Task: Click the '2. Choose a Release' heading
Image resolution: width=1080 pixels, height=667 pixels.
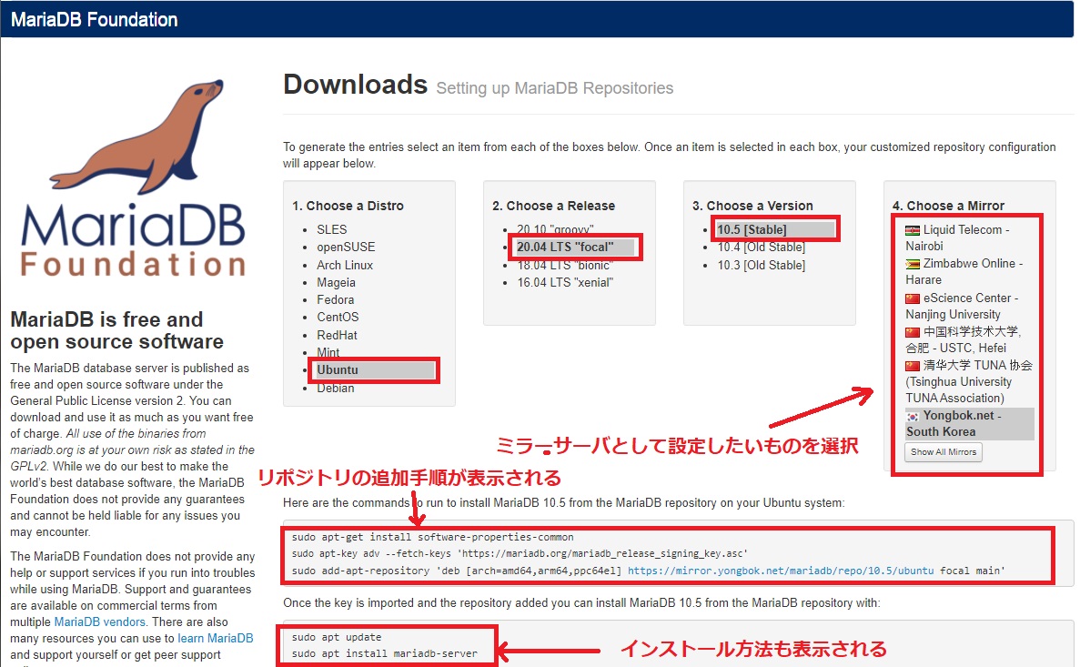Action: coord(554,206)
